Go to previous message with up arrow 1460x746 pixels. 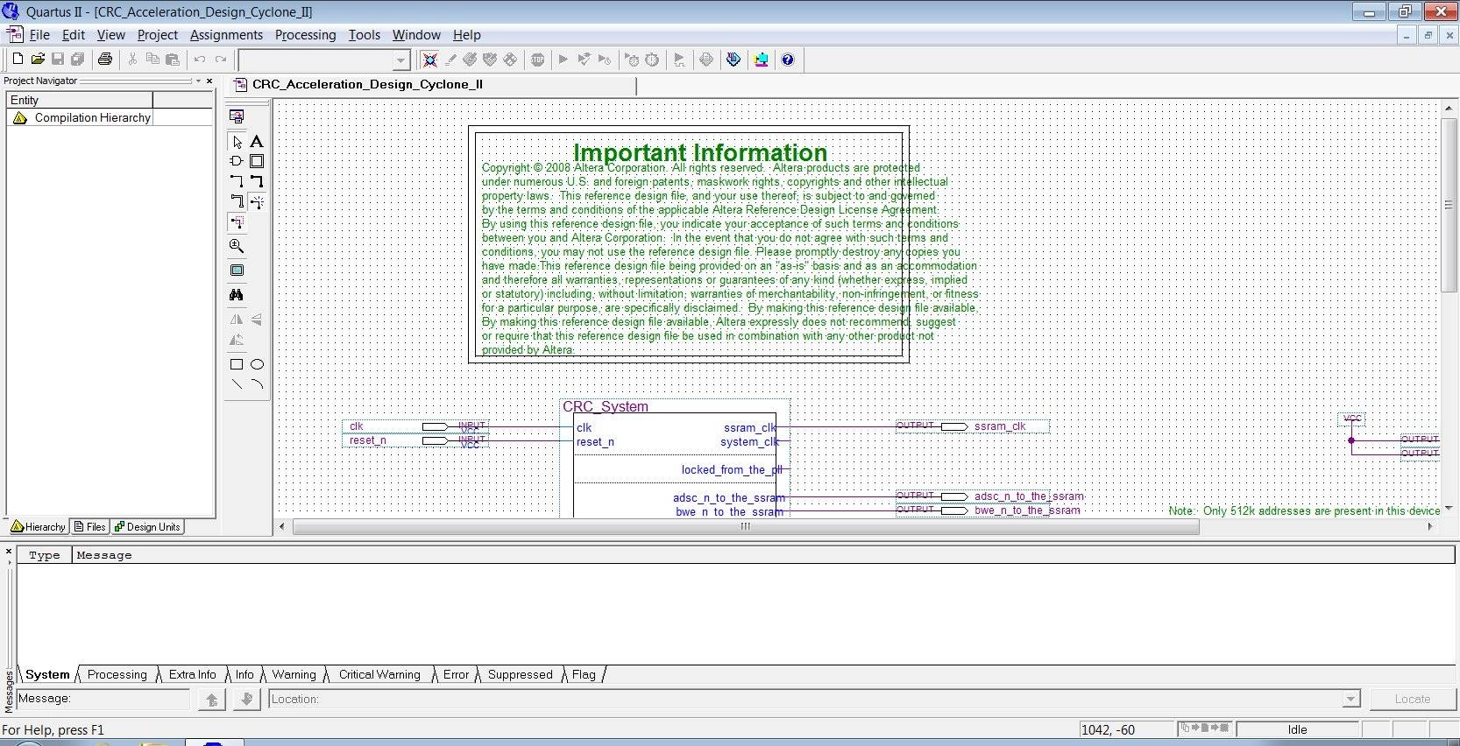click(x=211, y=699)
